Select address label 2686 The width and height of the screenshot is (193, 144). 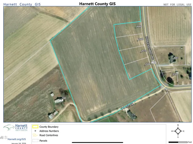[148, 64]
